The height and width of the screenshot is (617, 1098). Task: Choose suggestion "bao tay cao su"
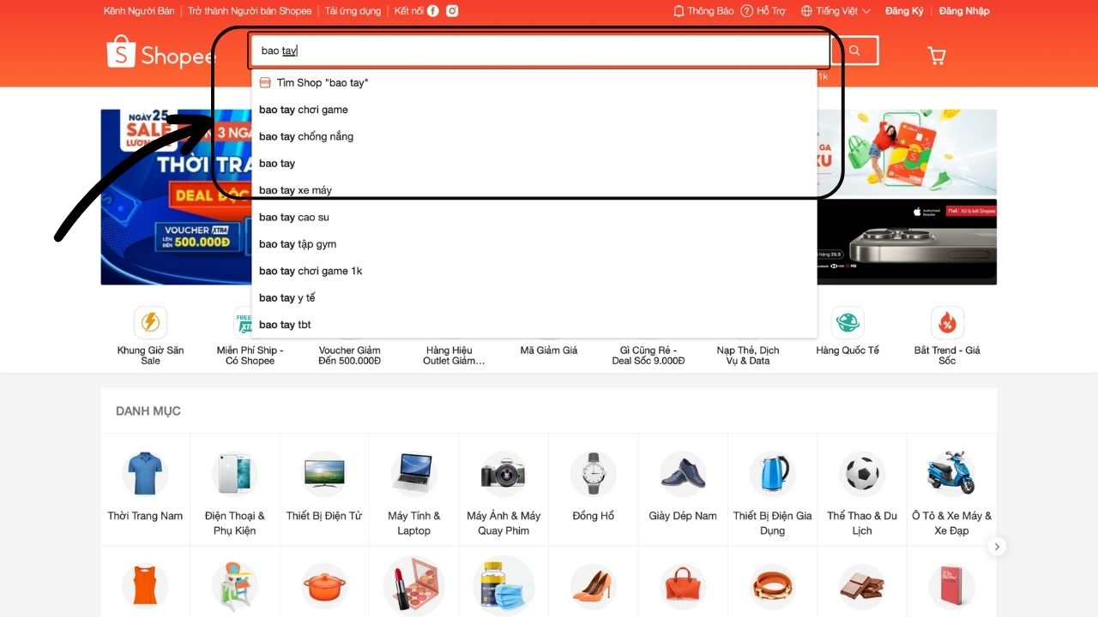(294, 218)
